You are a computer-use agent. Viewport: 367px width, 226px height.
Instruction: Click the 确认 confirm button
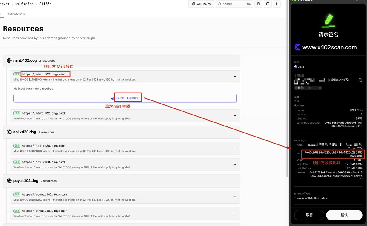pyautogui.click(x=344, y=215)
